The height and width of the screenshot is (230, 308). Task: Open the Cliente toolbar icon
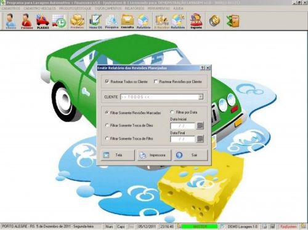10,21
